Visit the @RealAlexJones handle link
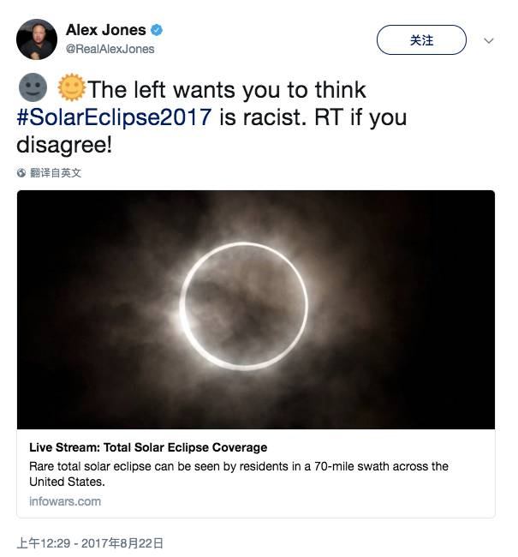518x557 pixels. [x=110, y=49]
